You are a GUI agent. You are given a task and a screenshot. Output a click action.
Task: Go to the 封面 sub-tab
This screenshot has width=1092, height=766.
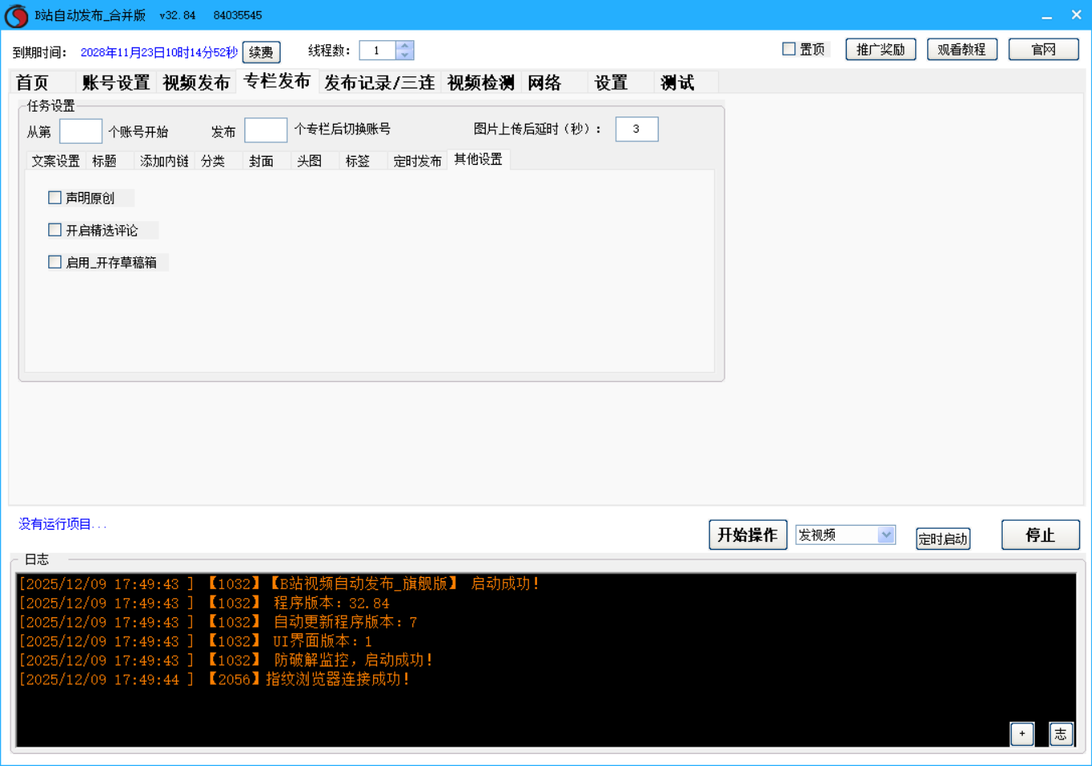[261, 161]
